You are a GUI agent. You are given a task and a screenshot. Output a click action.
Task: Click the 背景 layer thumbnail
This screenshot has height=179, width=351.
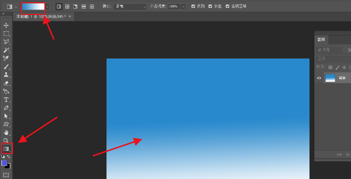[330, 78]
